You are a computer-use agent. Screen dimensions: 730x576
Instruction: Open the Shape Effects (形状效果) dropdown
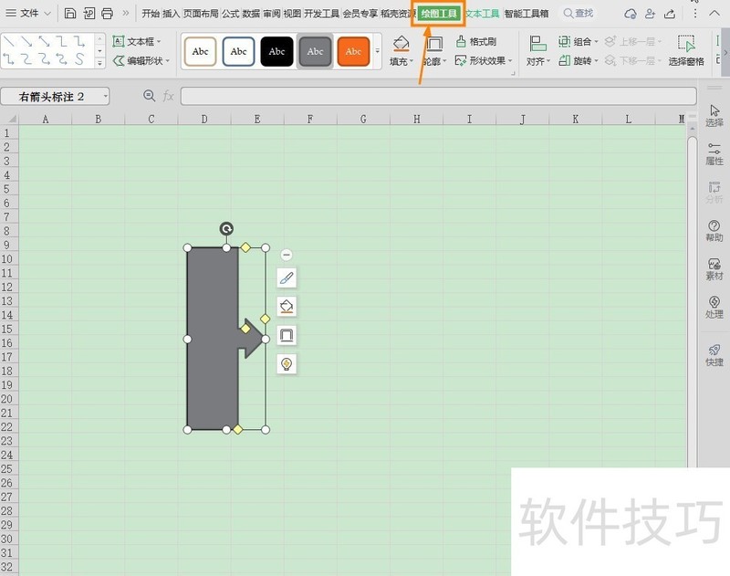pos(484,61)
